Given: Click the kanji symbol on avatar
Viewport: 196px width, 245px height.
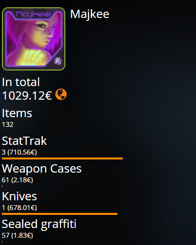Looking at the screenshot, I should pos(58,61).
